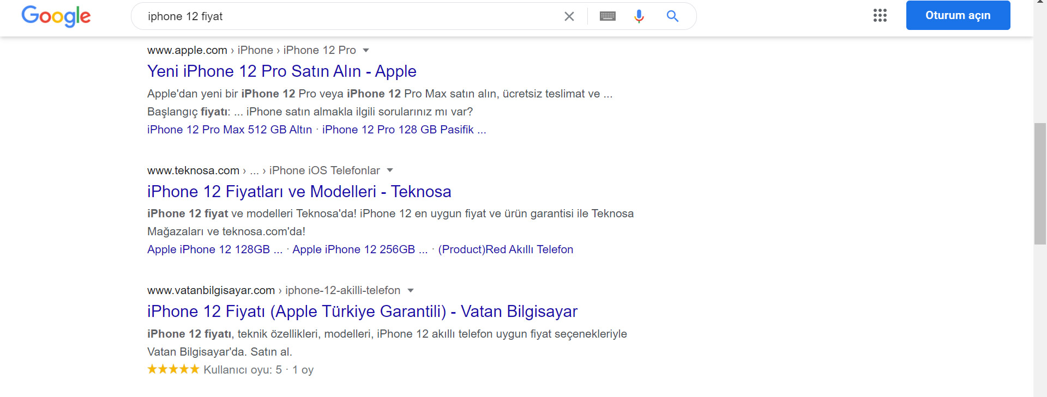Open iPhone 12 Pro Max 512 GB Altın sitelink
Screen dimensions: 1047x397
pyautogui.click(x=229, y=130)
